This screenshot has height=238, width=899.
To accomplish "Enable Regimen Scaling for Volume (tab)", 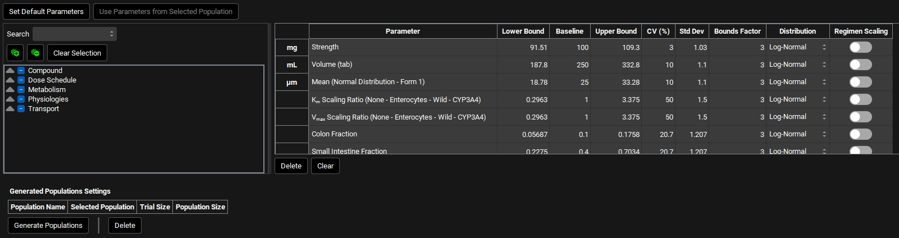I will (x=860, y=65).
